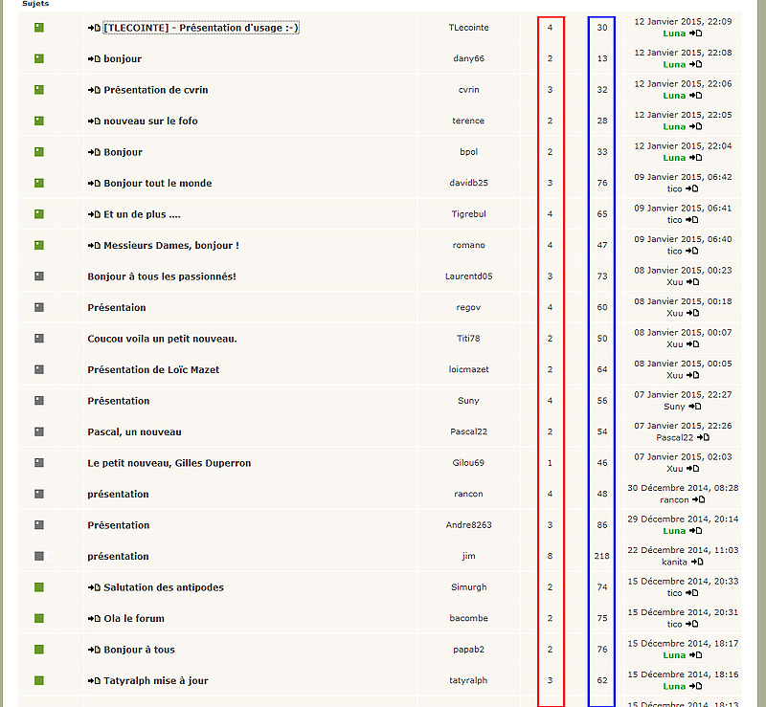This screenshot has height=707, width=766.
Task: View author profile romano
Action: 468,245
